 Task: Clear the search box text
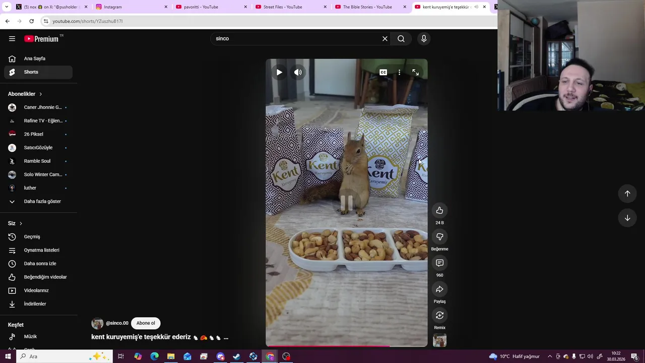[385, 38]
